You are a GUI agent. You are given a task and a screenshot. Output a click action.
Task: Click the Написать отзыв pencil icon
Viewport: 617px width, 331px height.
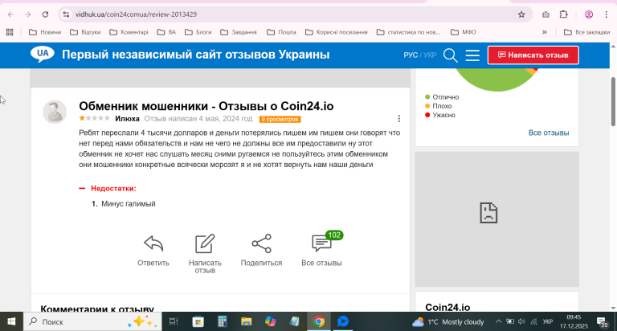(205, 243)
